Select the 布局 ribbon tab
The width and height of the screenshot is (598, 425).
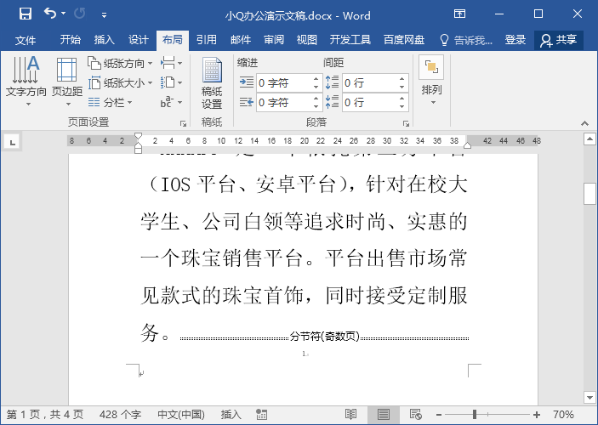click(173, 40)
